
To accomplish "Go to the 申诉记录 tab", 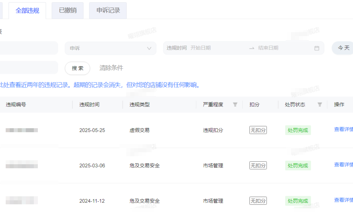I will [108, 10].
